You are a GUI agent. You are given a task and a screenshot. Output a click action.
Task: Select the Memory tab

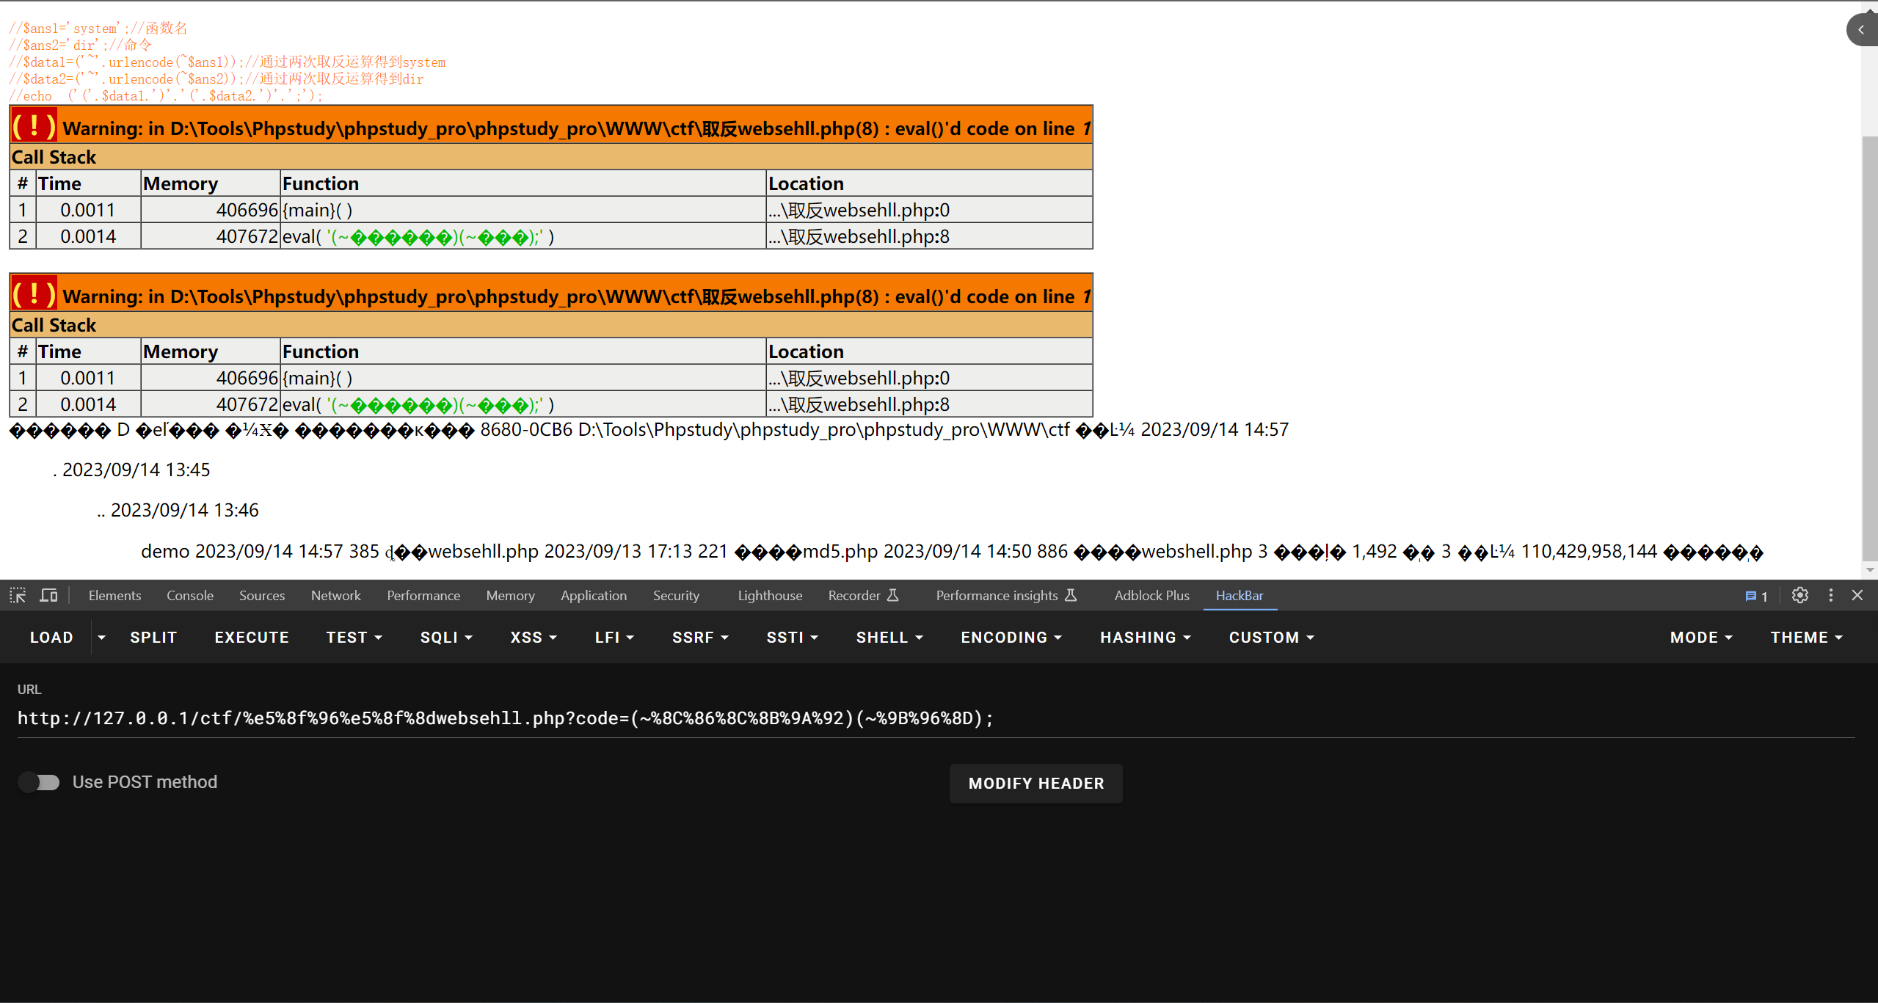(510, 596)
